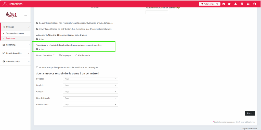This screenshot has width=261, height=130.
Task: Expand the Classification dropdown
Action: [90, 105]
